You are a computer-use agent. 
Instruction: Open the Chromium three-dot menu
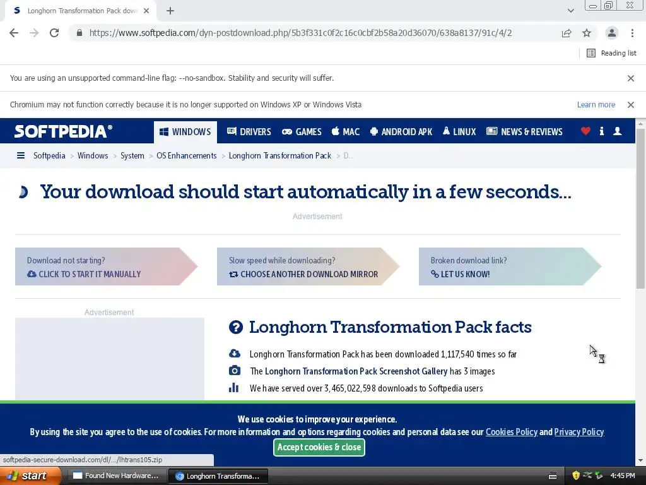coord(632,33)
